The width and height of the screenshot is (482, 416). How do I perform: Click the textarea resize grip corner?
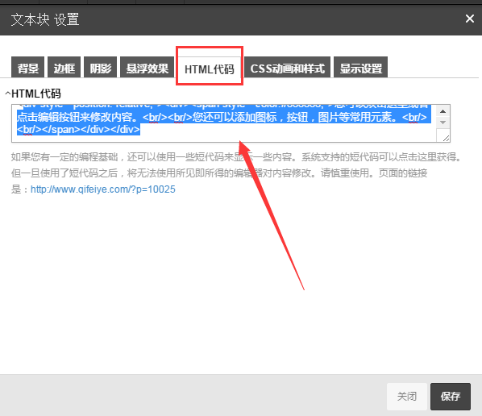point(446,139)
